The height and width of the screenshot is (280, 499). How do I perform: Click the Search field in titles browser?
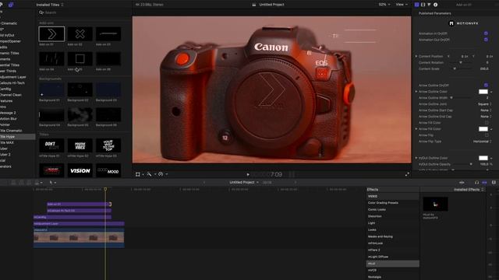coord(84,12)
